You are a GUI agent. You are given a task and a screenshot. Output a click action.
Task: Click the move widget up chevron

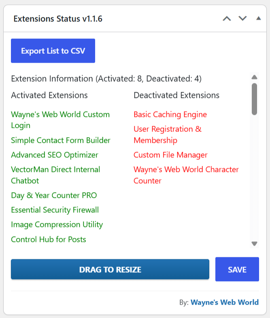[x=227, y=19]
